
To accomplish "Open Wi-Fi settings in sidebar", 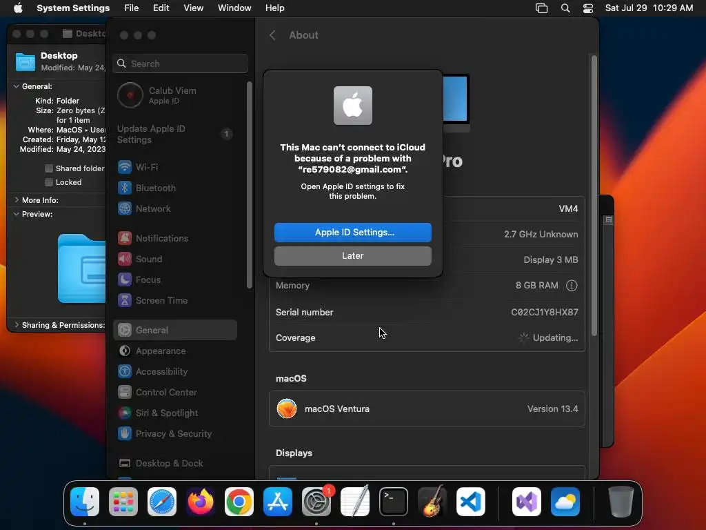I will tap(175, 167).
